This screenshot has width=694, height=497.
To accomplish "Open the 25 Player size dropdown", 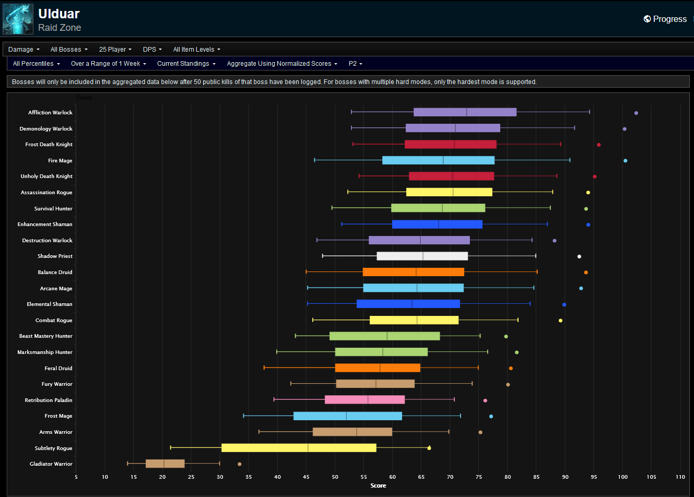I will (115, 50).
